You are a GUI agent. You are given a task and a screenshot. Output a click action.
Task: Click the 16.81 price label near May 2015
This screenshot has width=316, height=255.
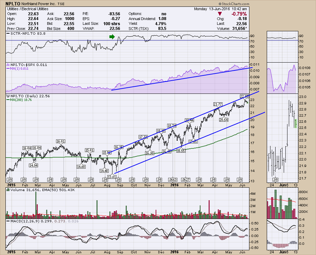(61, 141)
